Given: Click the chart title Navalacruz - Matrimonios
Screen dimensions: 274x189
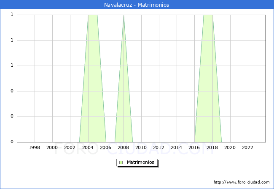Looking at the screenshot, I should (x=137, y=5).
